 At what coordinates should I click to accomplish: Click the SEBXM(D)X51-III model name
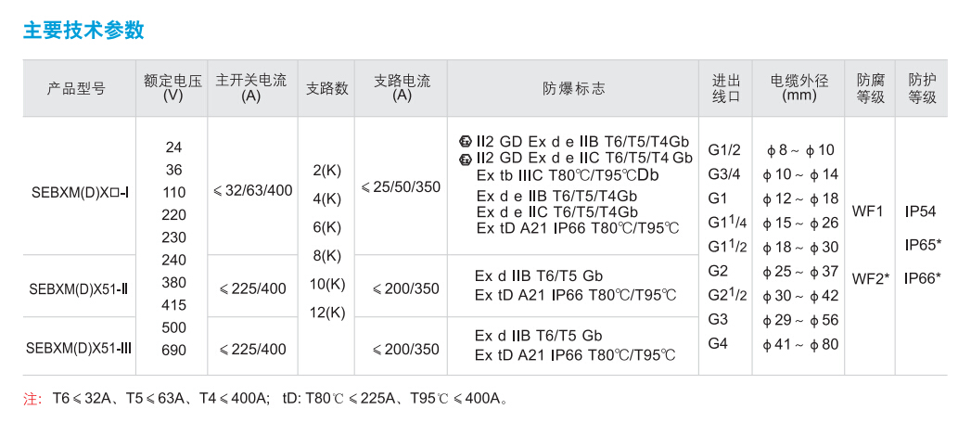point(79,349)
